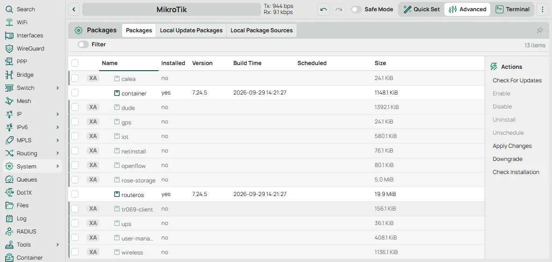Click the Actions lightning icon

[494, 66]
